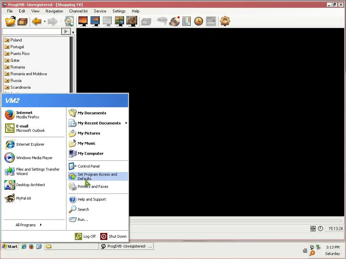This screenshot has width=346, height=259.
Task: Click the clock icon in ProgDVB status bar
Action: click(320, 229)
